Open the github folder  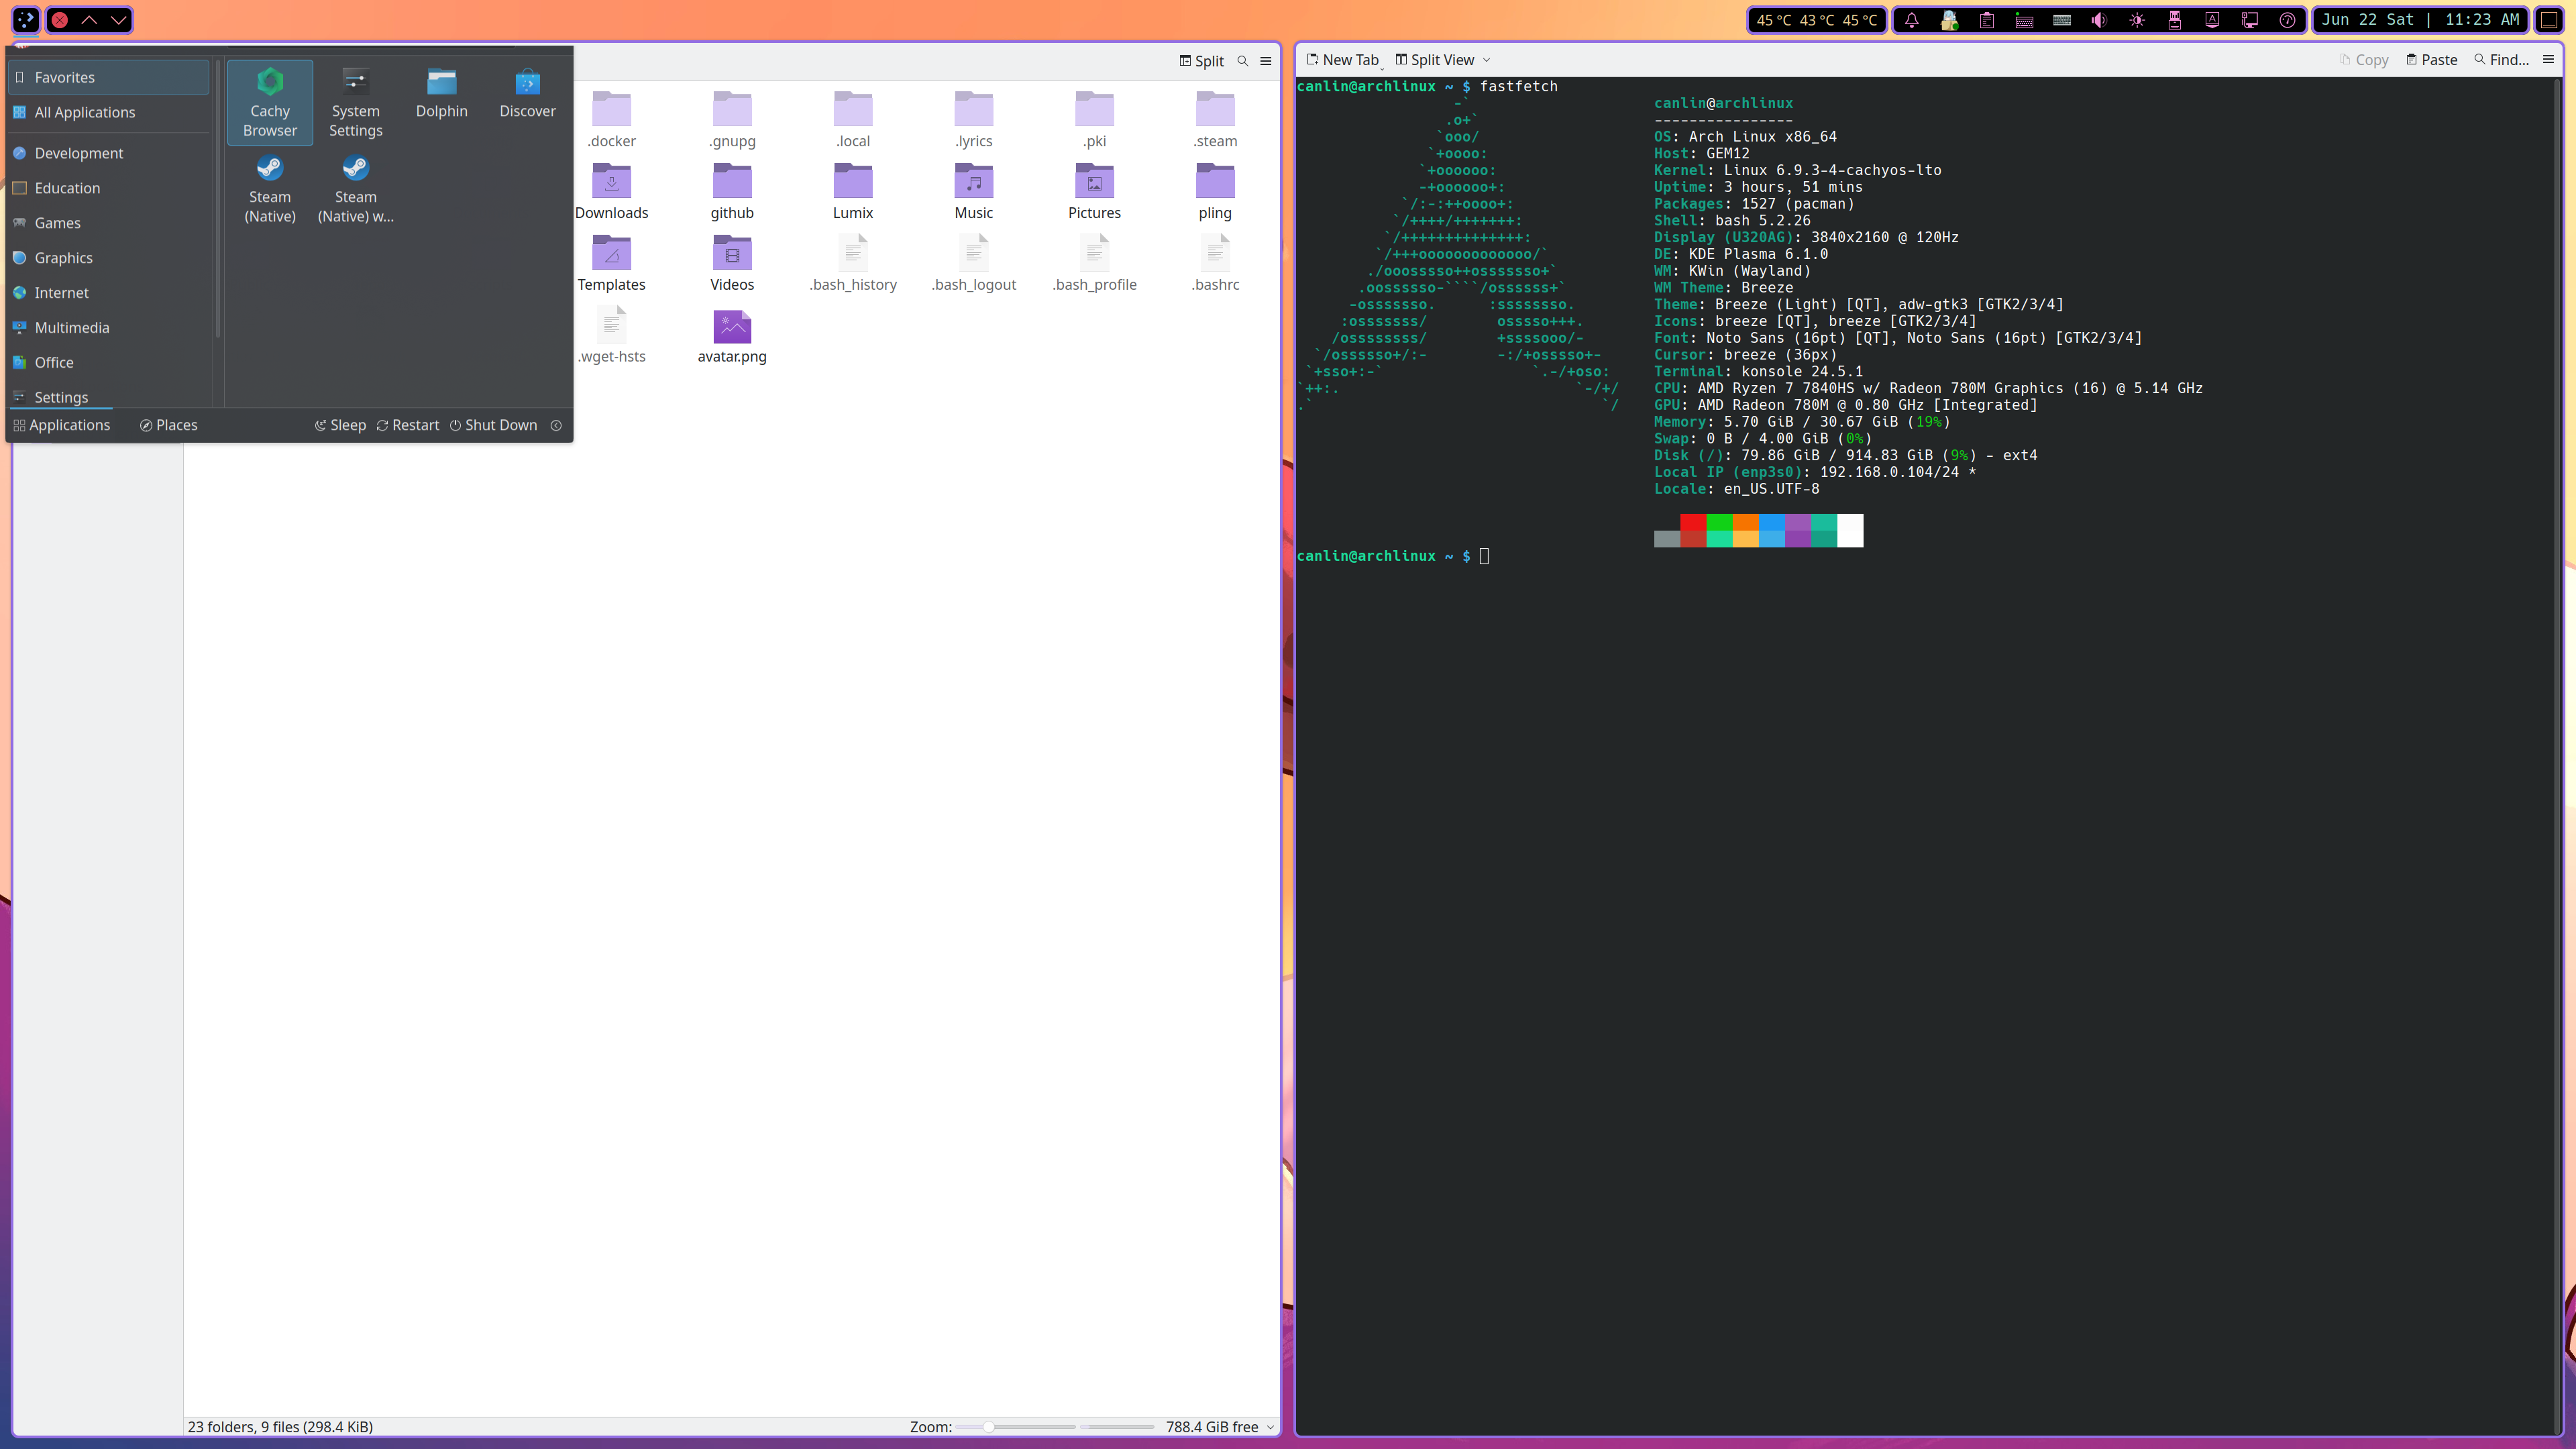pyautogui.click(x=732, y=192)
